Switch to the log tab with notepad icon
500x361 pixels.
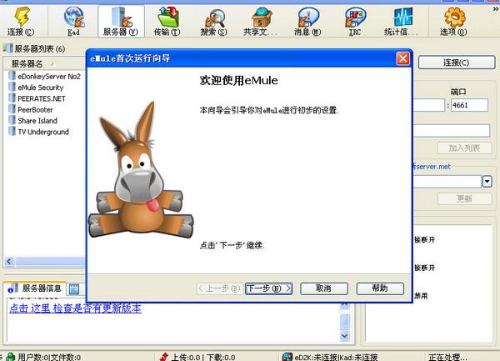(74, 289)
